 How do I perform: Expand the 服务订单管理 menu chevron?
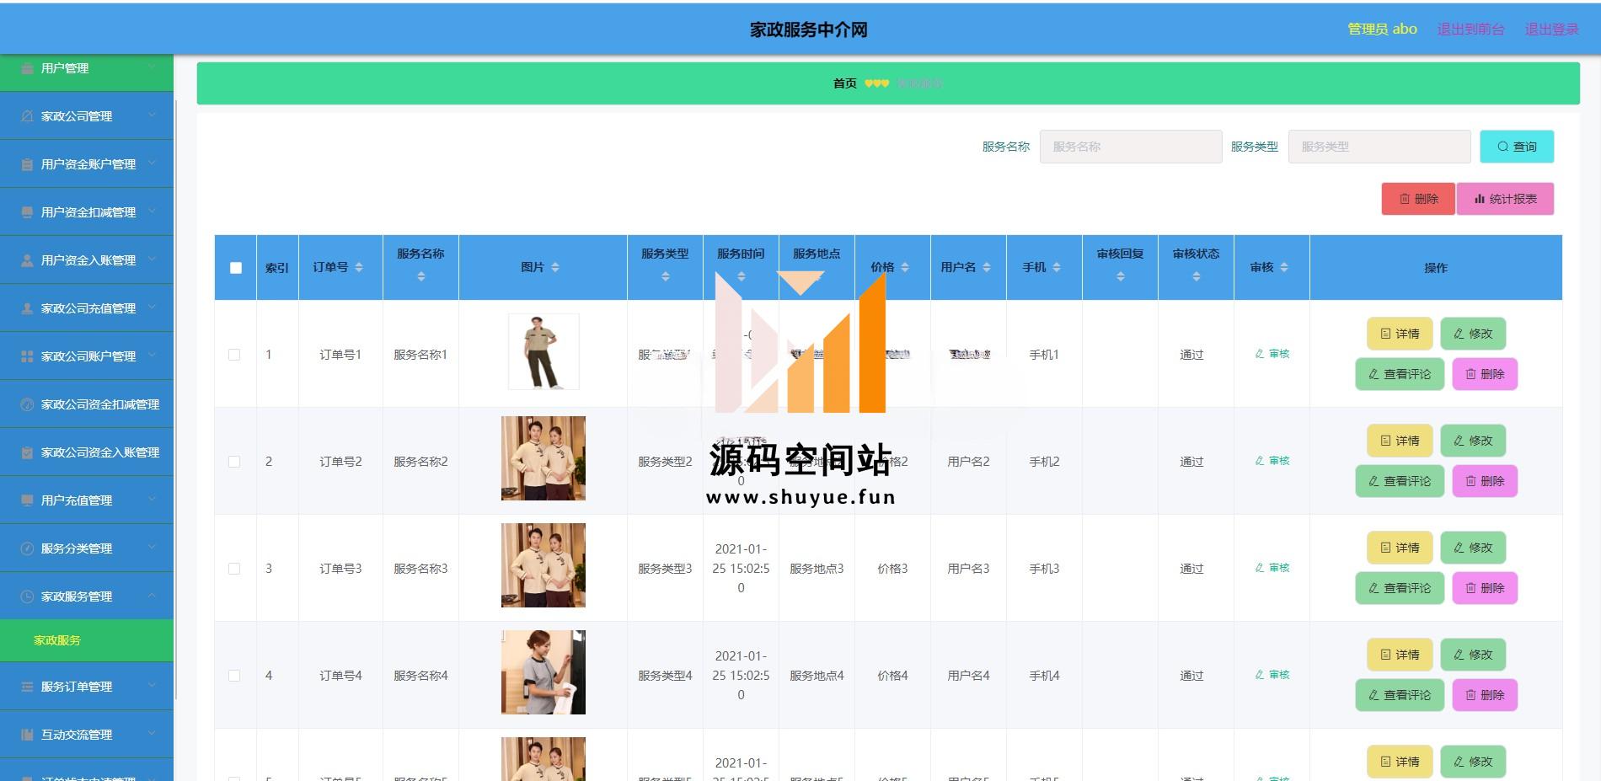click(152, 686)
